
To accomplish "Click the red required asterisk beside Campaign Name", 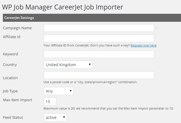I will [x=156, y=28].
